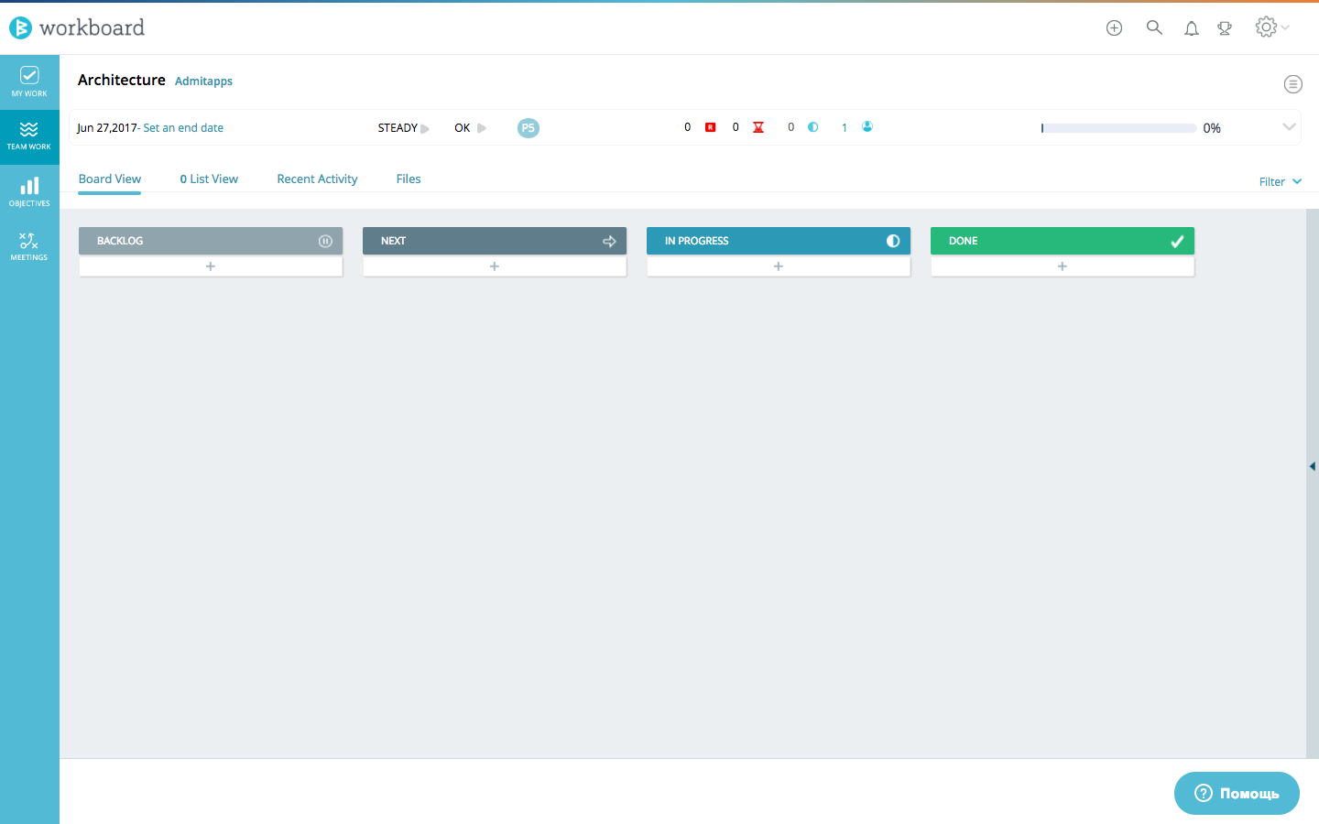Go to the Meetings sidebar section
1319x824 pixels.
(29, 245)
